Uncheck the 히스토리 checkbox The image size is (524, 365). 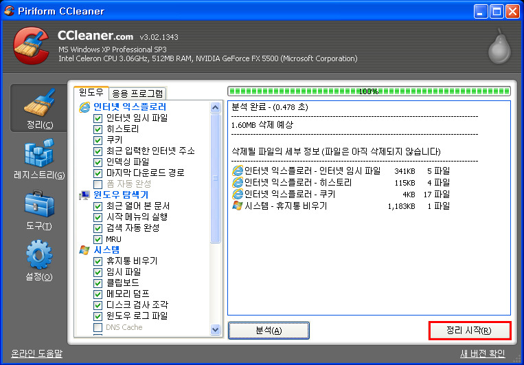pos(98,129)
